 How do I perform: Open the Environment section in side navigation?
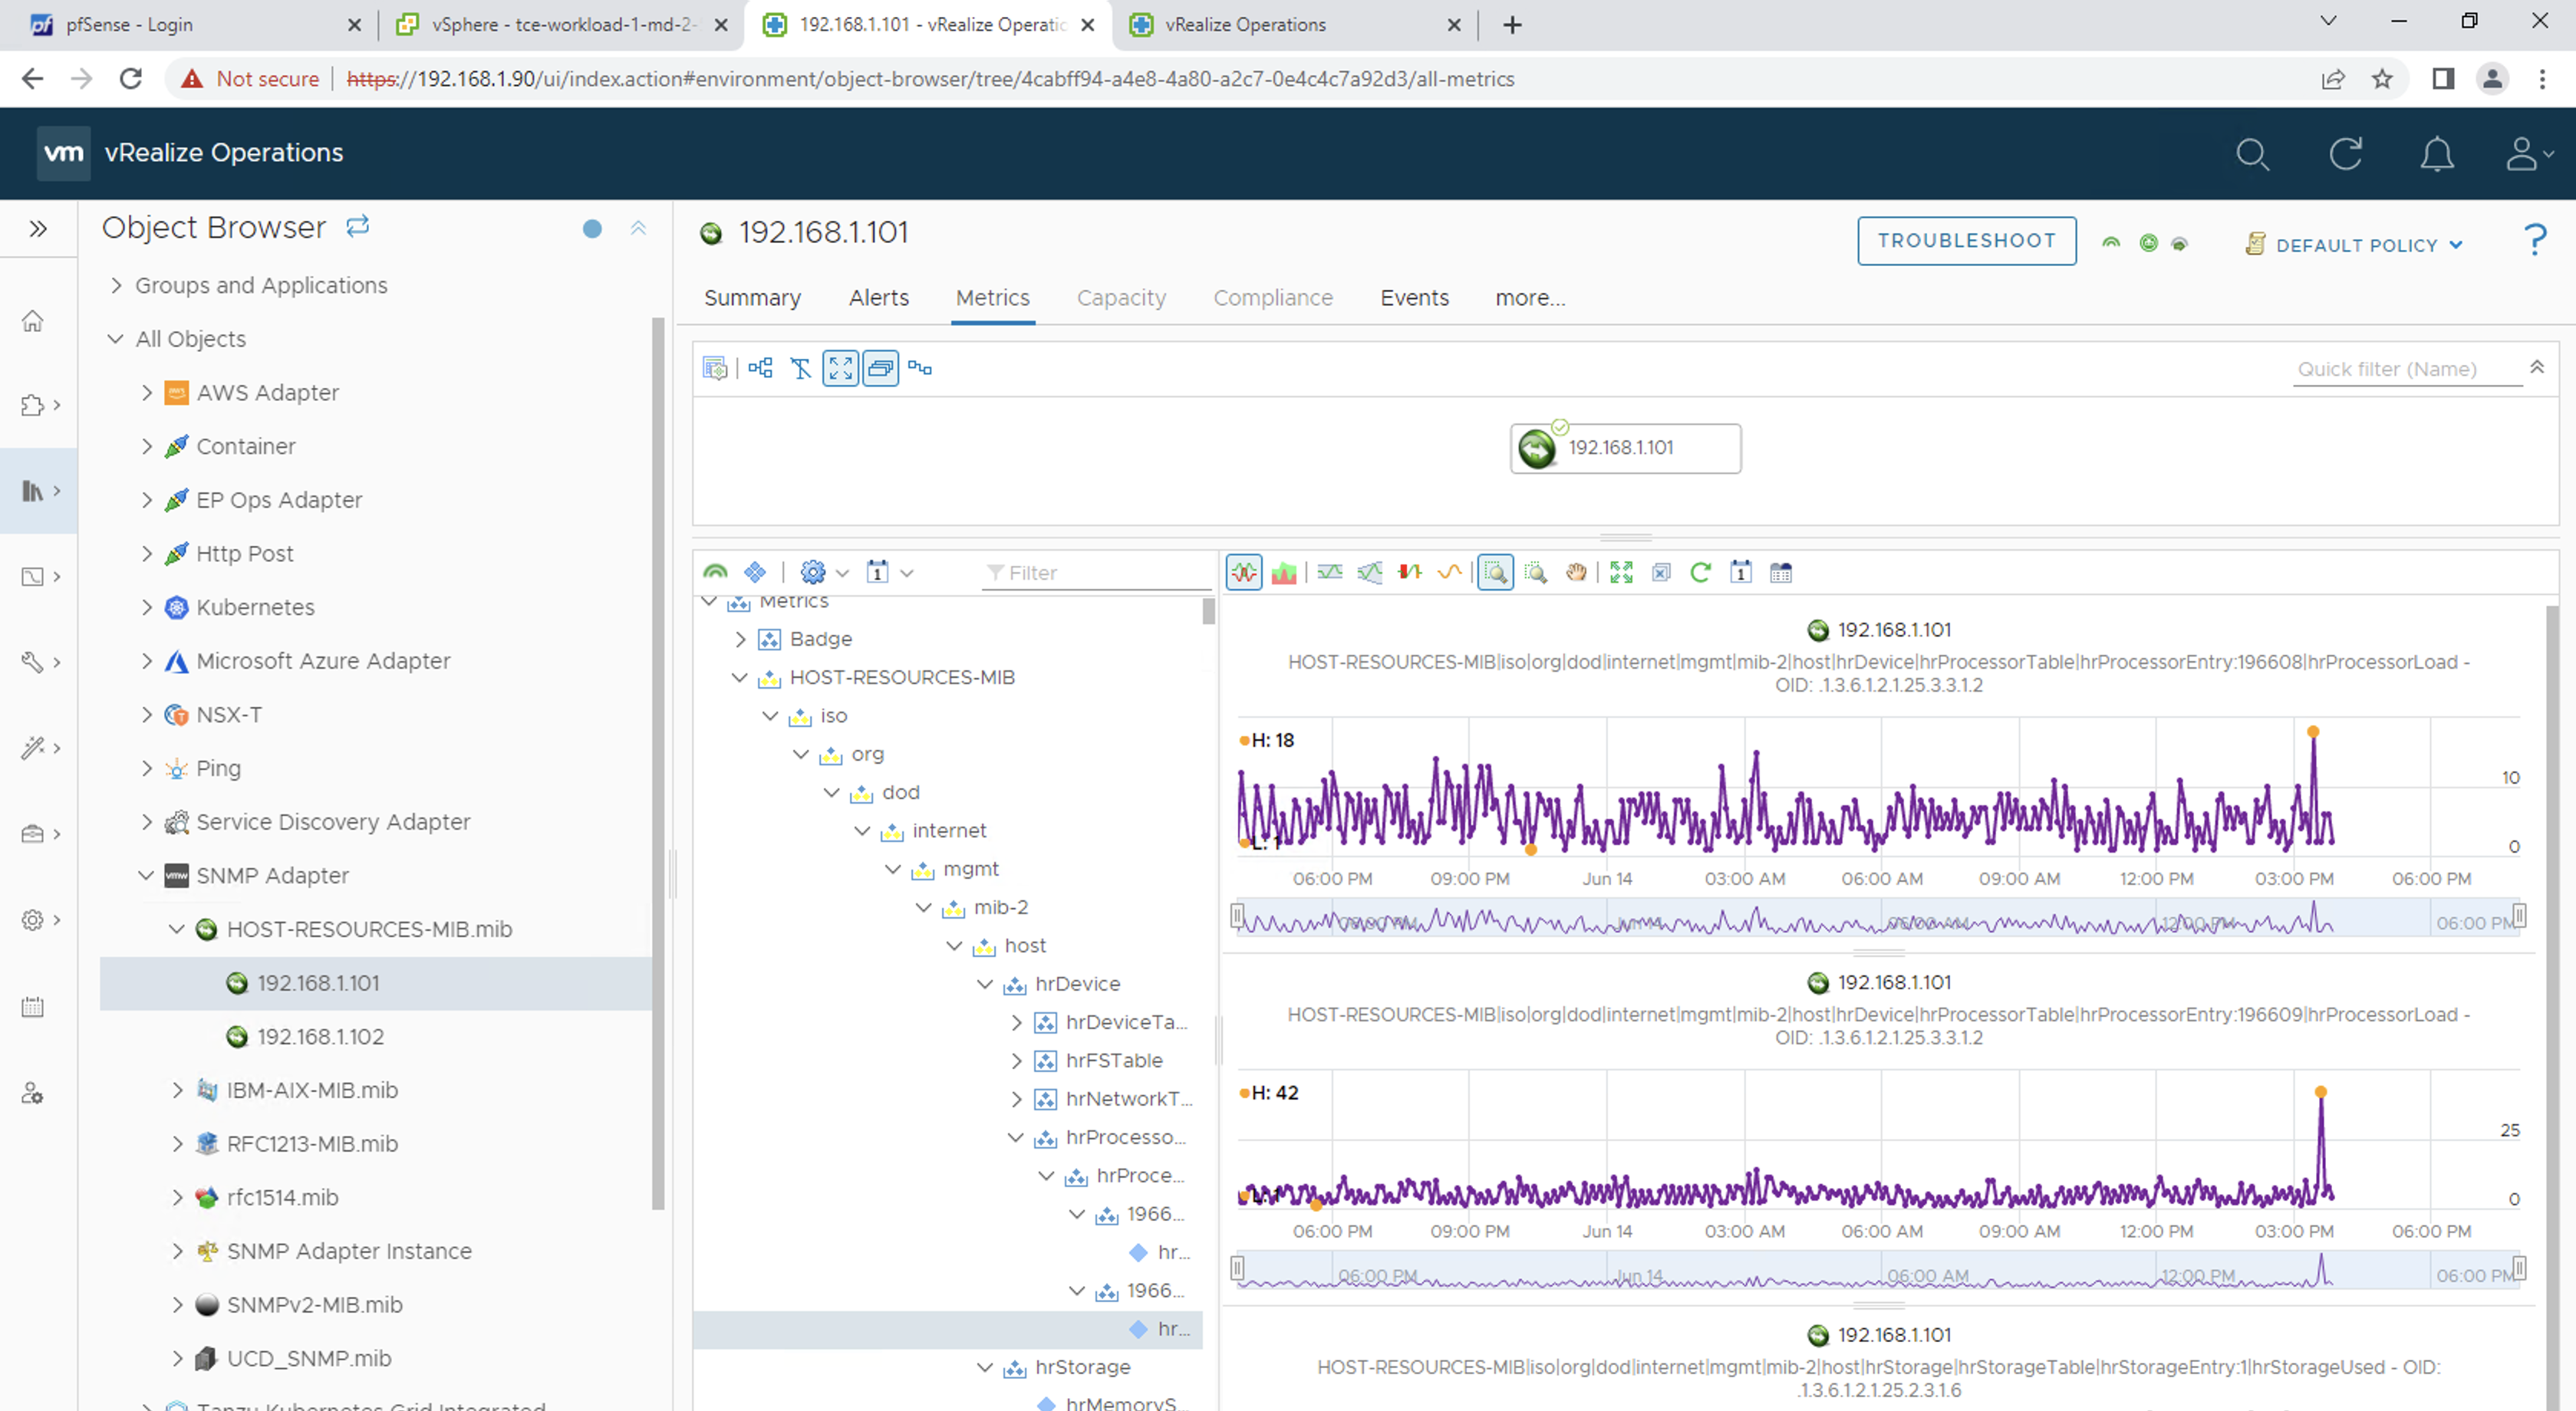click(x=39, y=491)
